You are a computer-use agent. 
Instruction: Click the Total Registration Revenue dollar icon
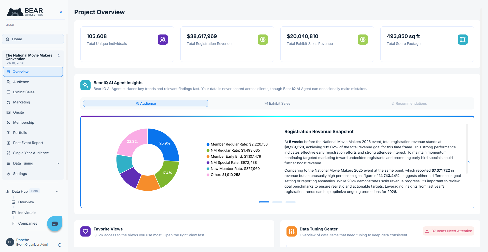(x=263, y=40)
